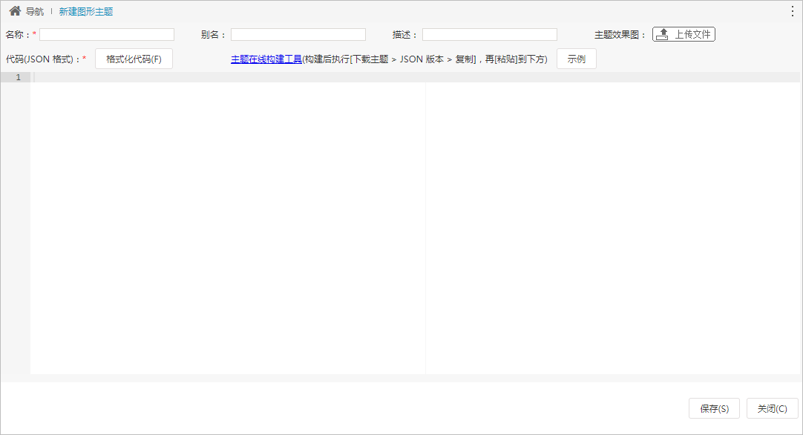
Task: Open the 主题在线构建工具 link
Action: pos(266,59)
